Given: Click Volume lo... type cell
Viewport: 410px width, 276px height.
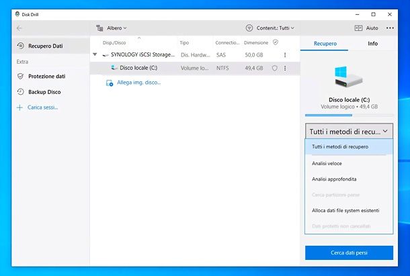Looking at the screenshot, I should point(194,68).
